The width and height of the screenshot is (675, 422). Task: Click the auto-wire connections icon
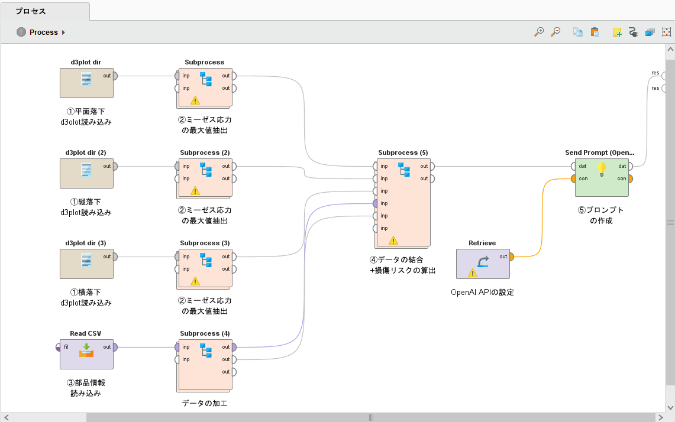click(633, 32)
